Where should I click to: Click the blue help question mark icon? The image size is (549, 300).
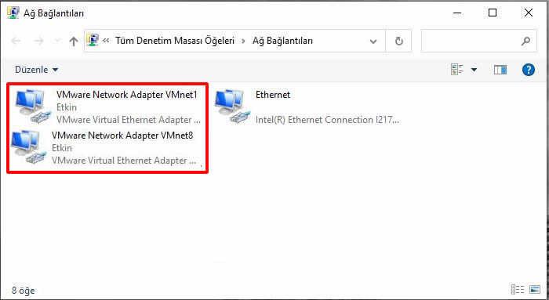(x=529, y=70)
